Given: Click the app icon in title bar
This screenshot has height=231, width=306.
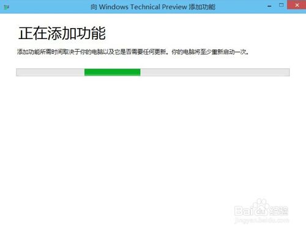Looking at the screenshot, I should pos(6,7).
